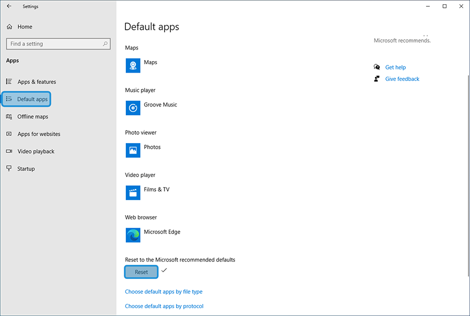Click the Apps & features list icon

(x=9, y=81)
